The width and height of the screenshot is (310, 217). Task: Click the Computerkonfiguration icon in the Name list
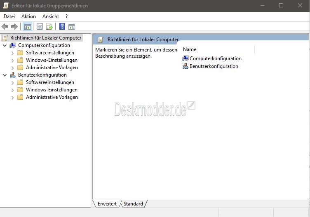click(186, 58)
